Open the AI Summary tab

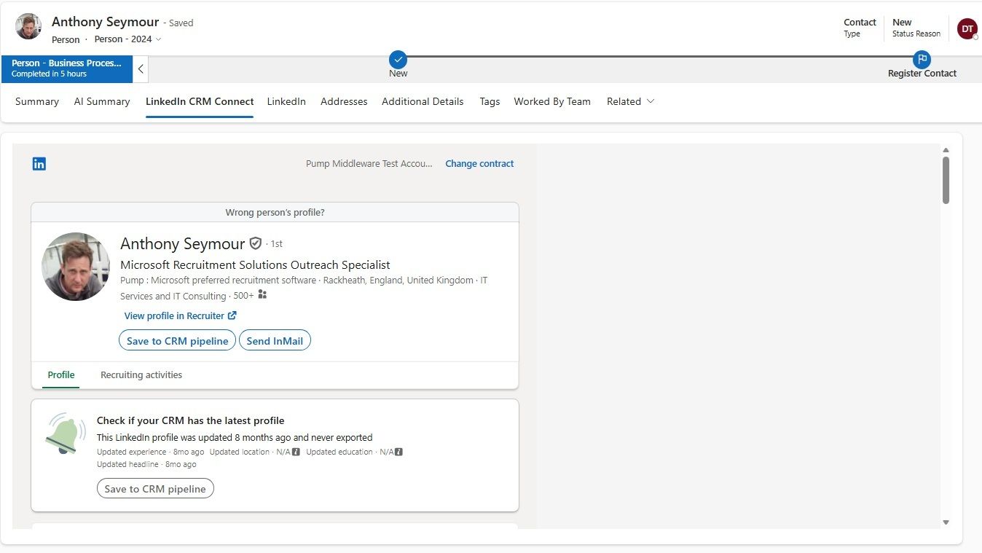point(102,101)
